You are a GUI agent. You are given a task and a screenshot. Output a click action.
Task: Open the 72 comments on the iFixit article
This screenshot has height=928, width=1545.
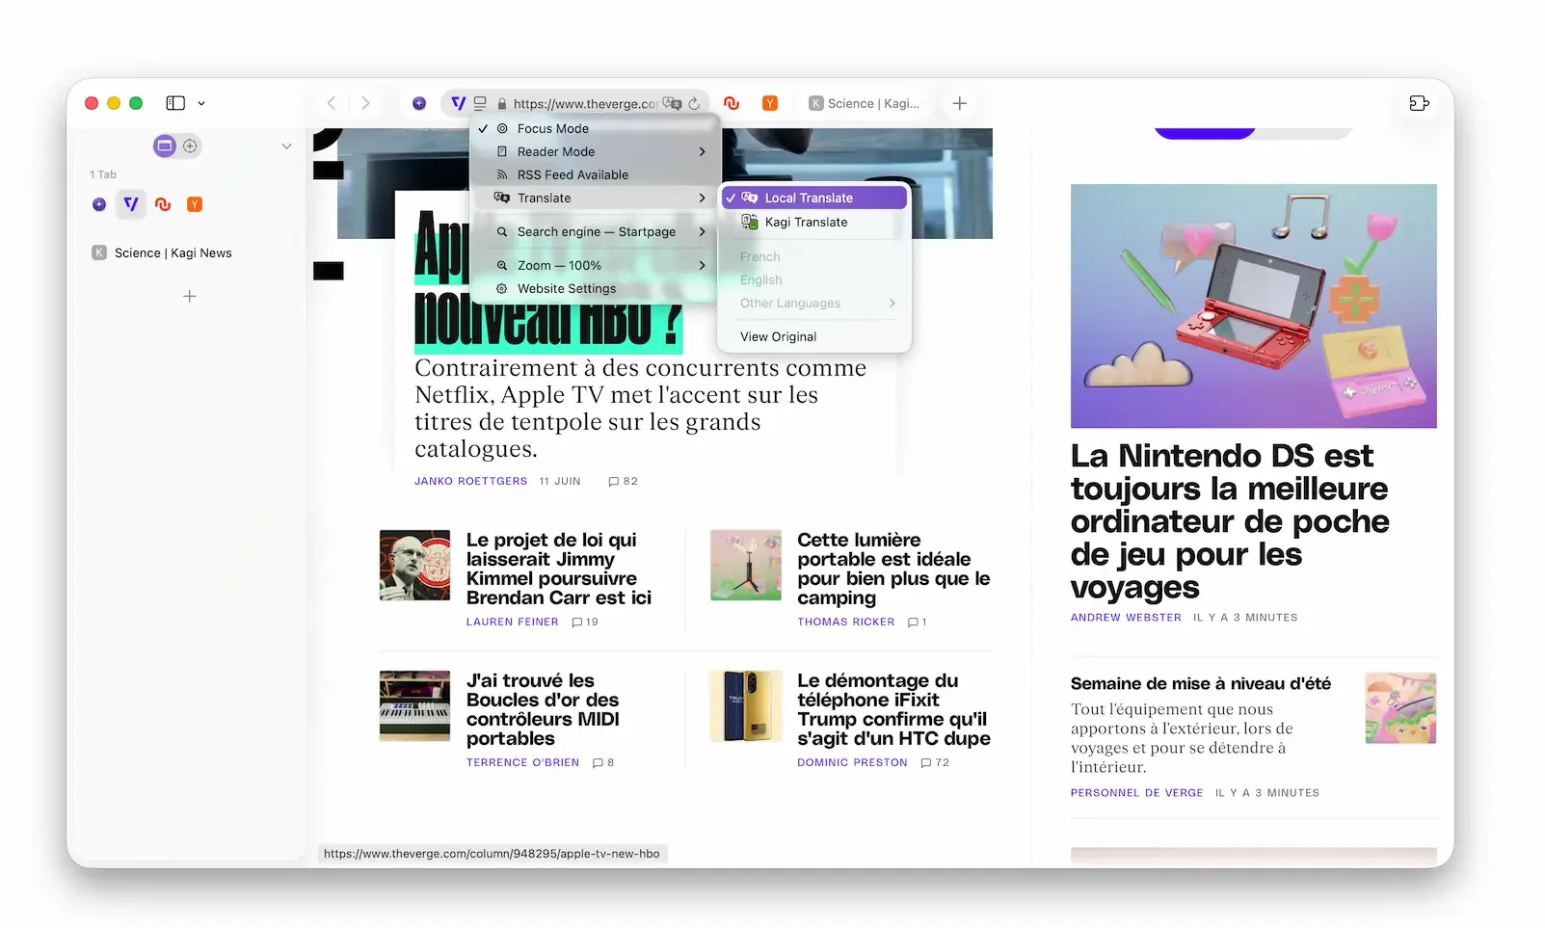pos(935,762)
